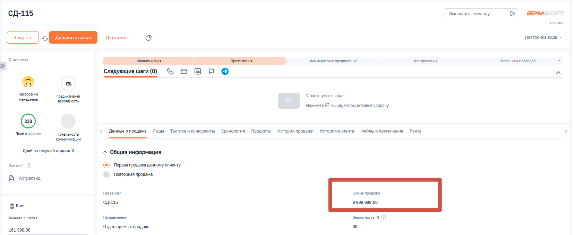Click the 230 days in funnel circle
The height and width of the screenshot is (235, 574).
(28, 121)
